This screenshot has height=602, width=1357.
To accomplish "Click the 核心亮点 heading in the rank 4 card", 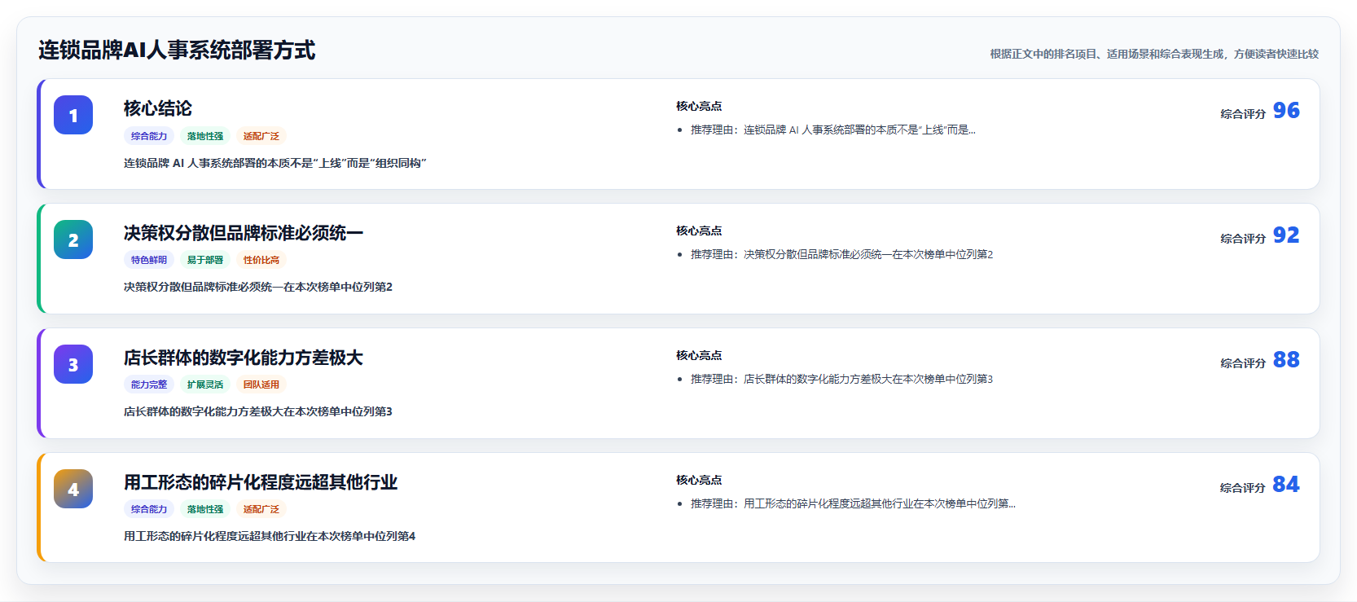I will [x=699, y=480].
